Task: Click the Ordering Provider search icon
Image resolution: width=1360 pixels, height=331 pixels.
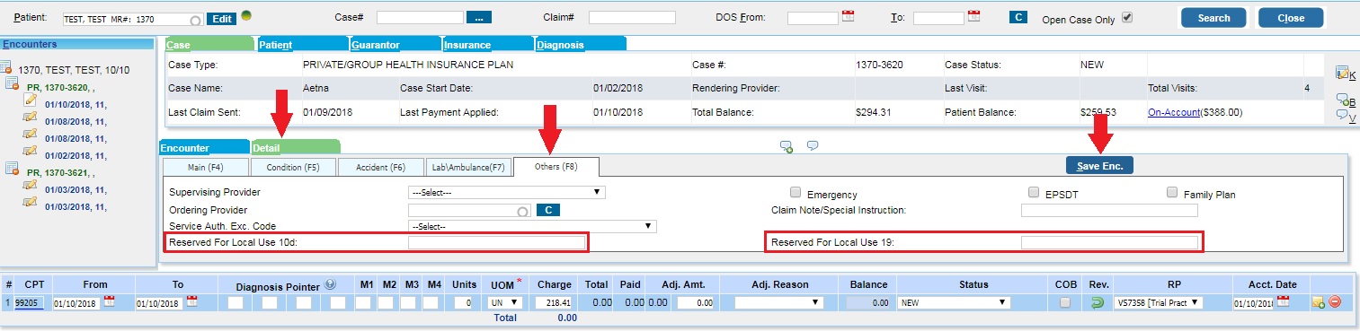Action: [x=523, y=211]
